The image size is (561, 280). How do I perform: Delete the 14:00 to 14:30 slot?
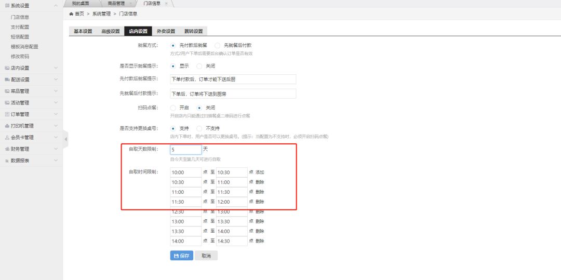pyautogui.click(x=260, y=241)
